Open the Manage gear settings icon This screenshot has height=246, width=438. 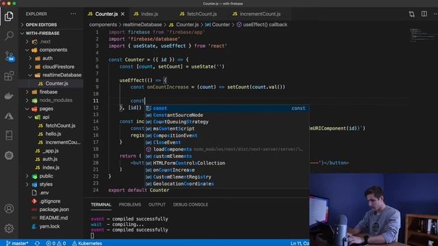9,228
